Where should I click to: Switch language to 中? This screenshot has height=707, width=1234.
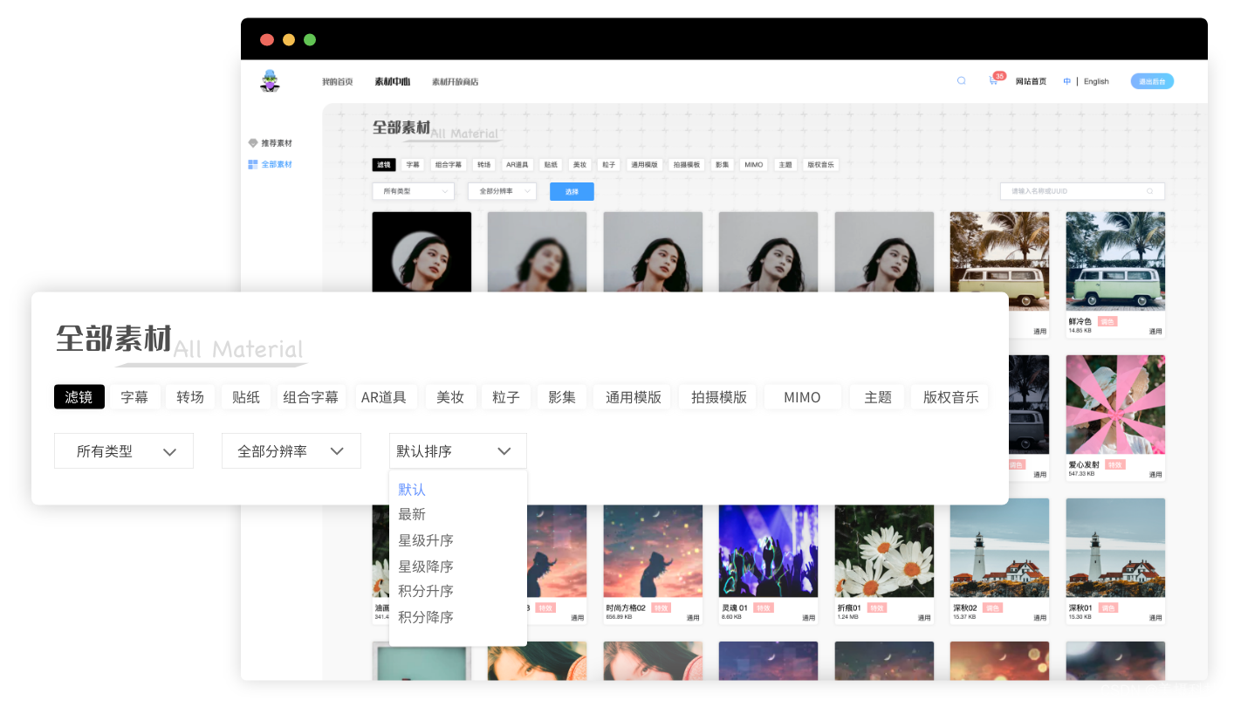[1067, 81]
